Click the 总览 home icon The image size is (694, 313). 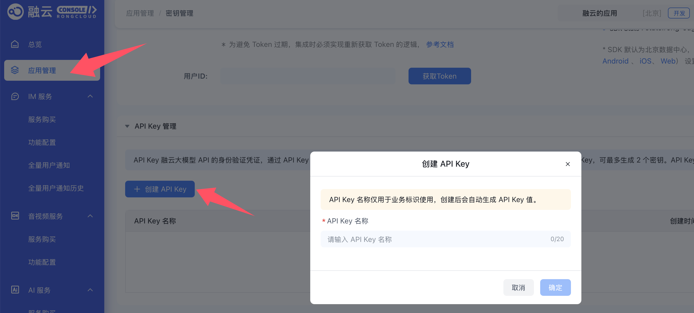pos(15,44)
